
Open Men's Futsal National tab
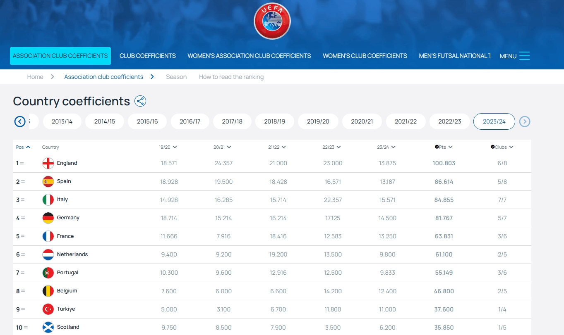click(x=455, y=56)
